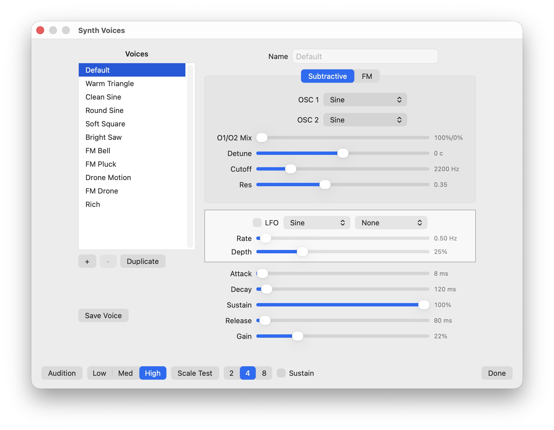Click the voice Name text field
The image size is (554, 430).
[365, 56]
